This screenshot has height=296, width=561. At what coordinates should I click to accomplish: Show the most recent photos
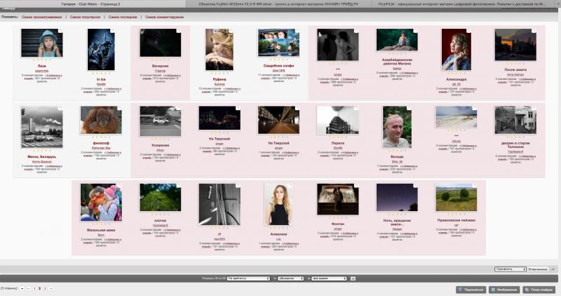(x=123, y=17)
